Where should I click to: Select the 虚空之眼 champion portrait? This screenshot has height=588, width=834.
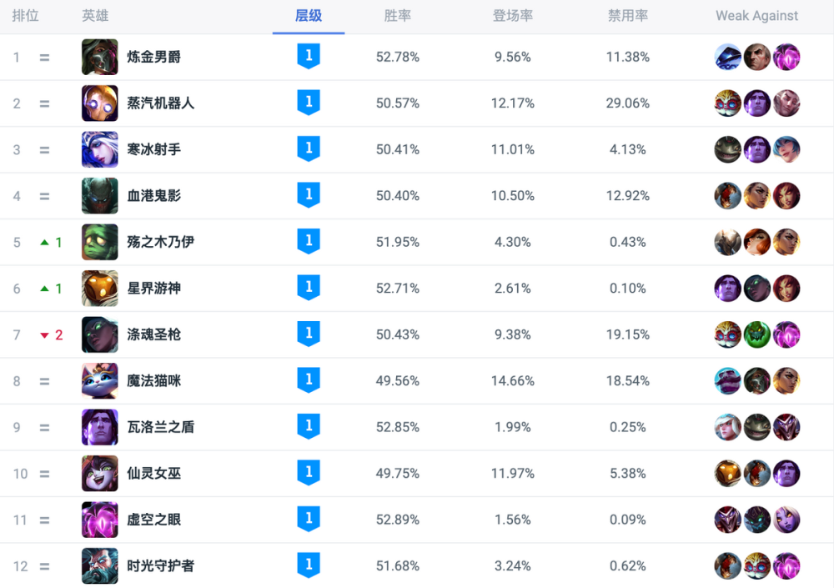click(x=100, y=520)
